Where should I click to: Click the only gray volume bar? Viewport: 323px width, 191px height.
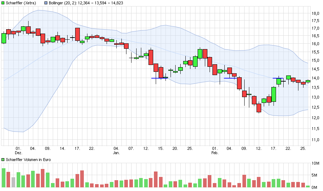13,182
